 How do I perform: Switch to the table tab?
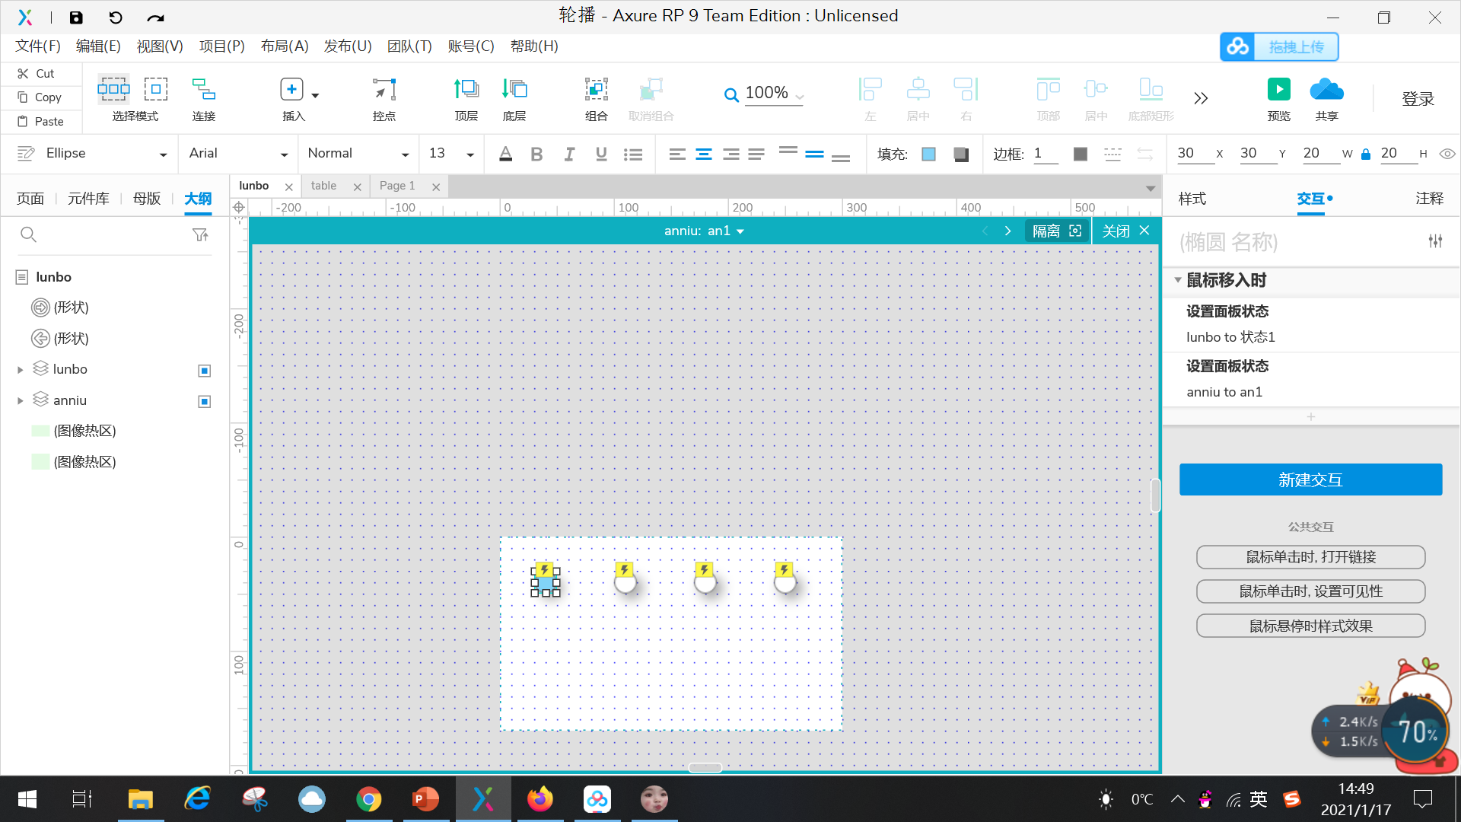[x=324, y=186]
